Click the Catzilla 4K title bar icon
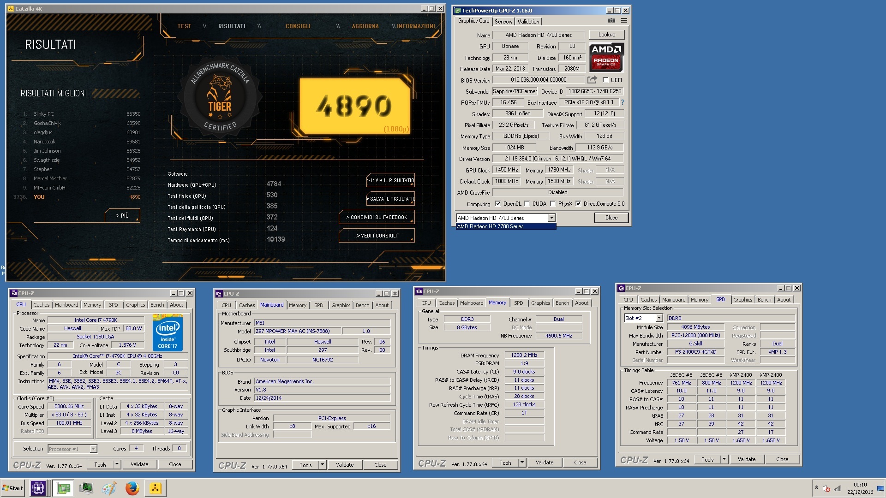This screenshot has height=498, width=886. pos(11,8)
